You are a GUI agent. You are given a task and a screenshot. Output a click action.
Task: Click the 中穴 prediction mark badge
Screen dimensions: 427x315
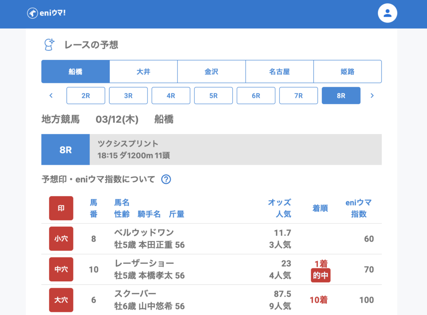pos(61,270)
